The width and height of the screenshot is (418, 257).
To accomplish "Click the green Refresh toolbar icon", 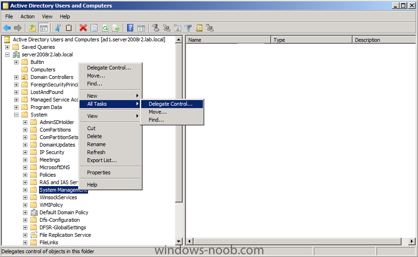I will 105,28.
